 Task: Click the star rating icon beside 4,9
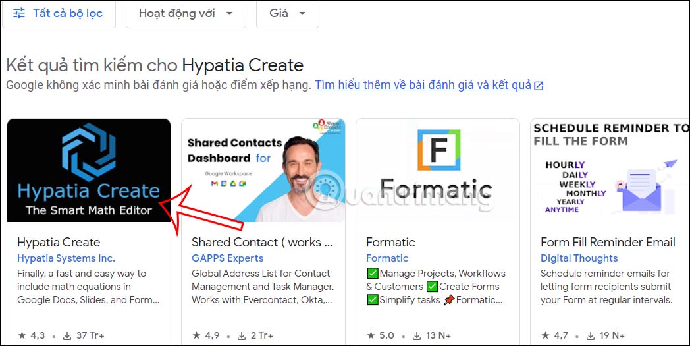196,335
